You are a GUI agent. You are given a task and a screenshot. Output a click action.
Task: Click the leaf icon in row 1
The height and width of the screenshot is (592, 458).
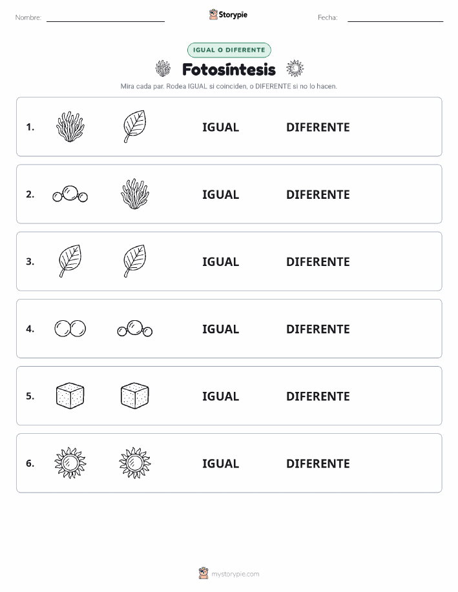coord(135,127)
